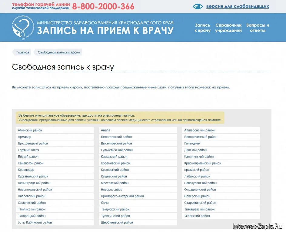
Task: Select 'Брюховецкий район'
Action: (x=55, y=143)
